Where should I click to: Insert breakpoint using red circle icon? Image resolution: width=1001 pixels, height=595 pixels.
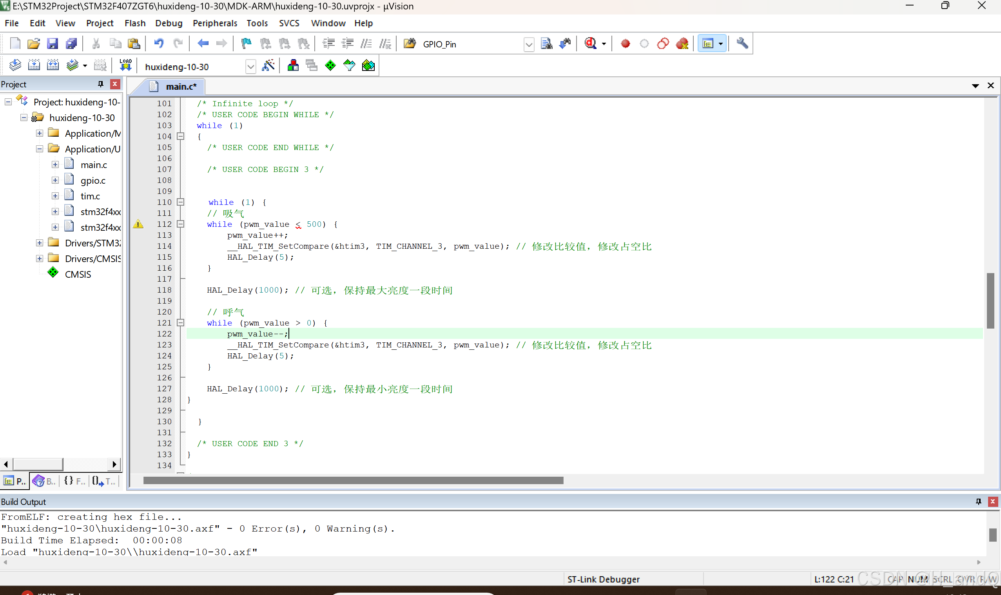click(x=625, y=43)
